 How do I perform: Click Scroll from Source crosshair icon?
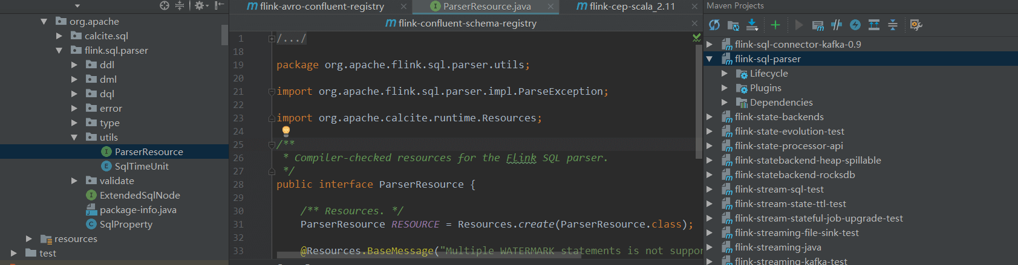tap(165, 5)
